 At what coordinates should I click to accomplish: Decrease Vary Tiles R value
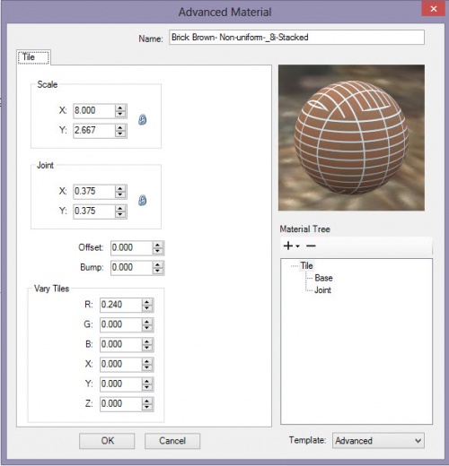(x=147, y=308)
